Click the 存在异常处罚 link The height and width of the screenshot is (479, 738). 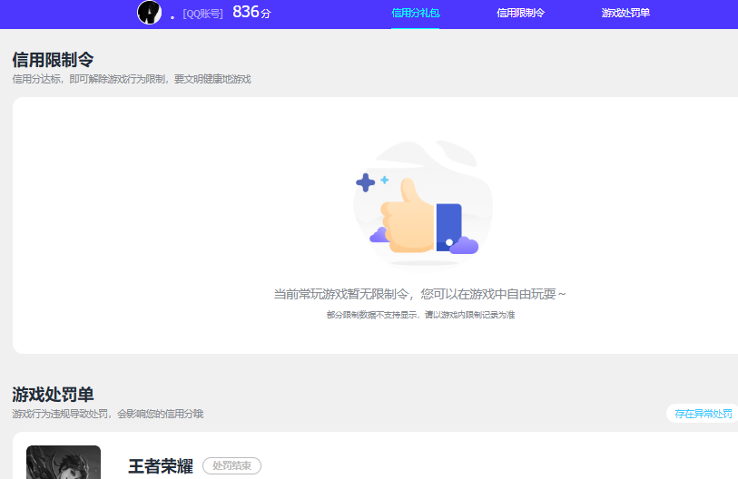coord(704,414)
